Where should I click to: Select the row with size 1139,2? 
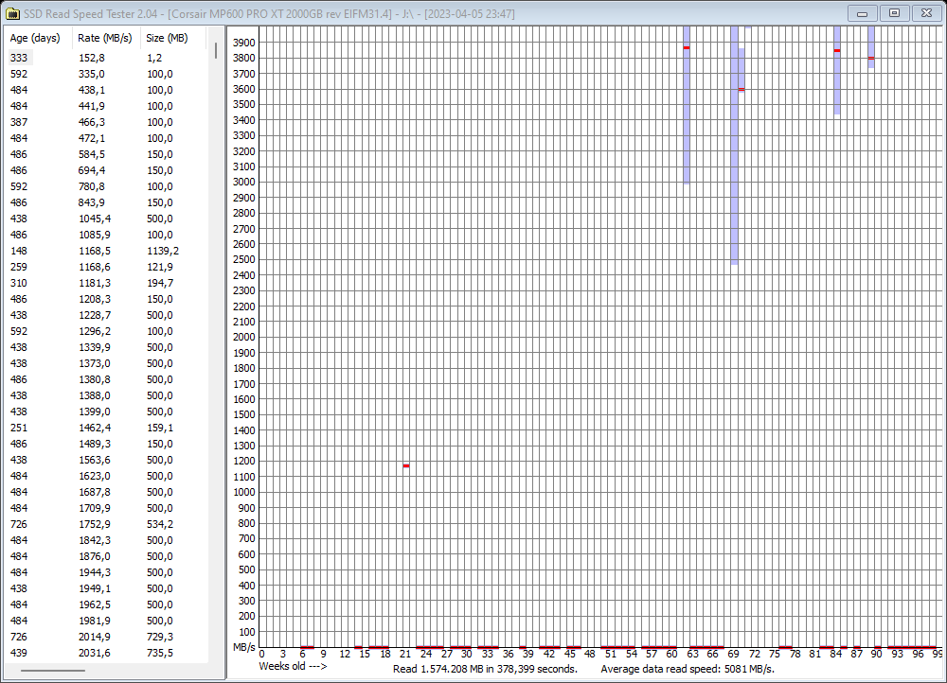pos(106,251)
